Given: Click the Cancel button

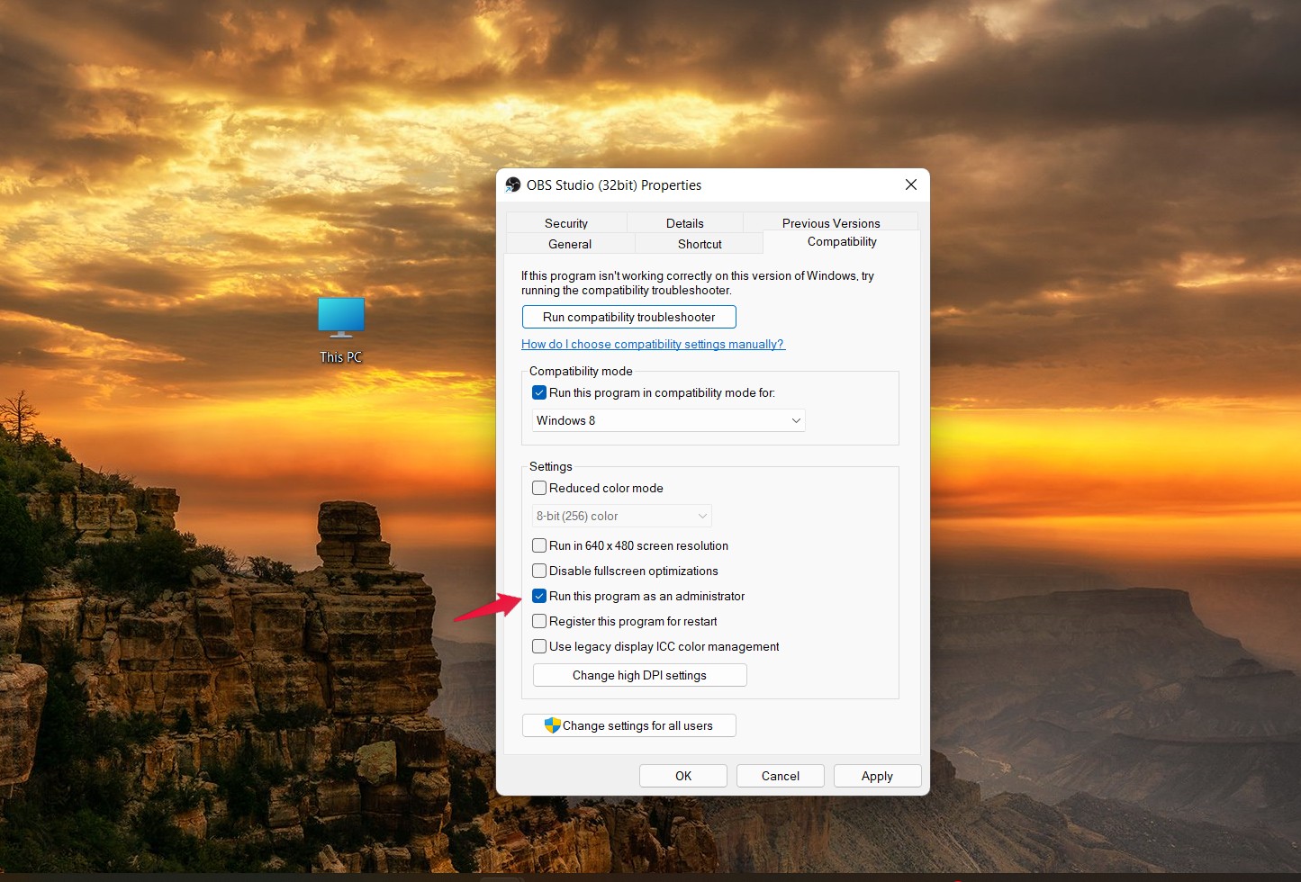Looking at the screenshot, I should click(781, 776).
